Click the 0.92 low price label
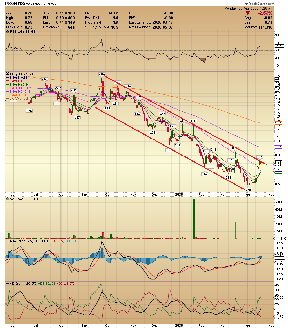The height and width of the screenshot is (328, 288). [x=169, y=150]
